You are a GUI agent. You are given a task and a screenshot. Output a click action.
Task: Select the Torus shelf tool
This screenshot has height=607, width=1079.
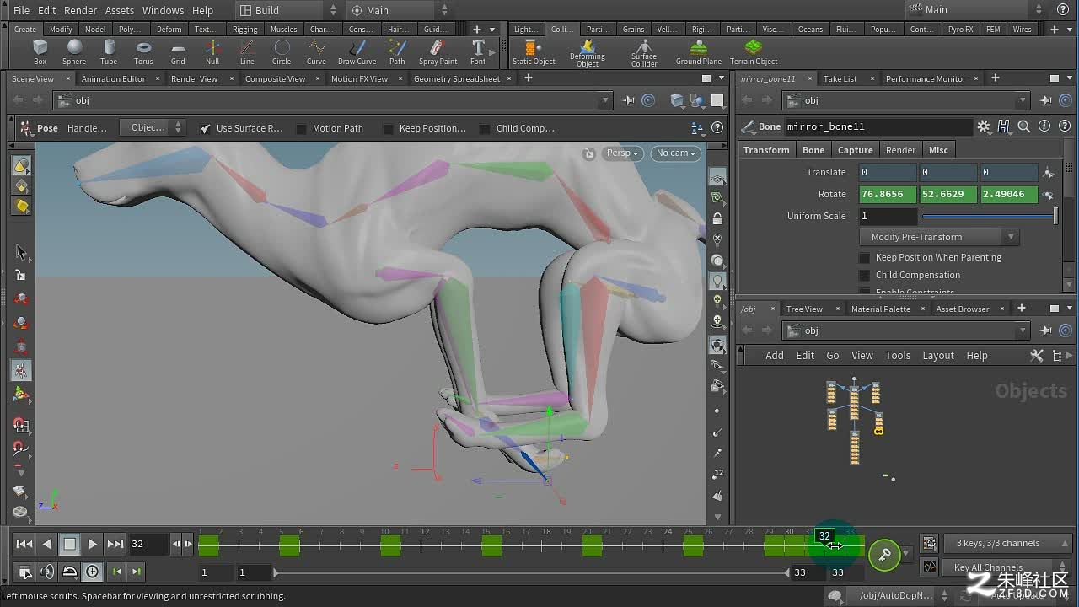click(x=143, y=52)
